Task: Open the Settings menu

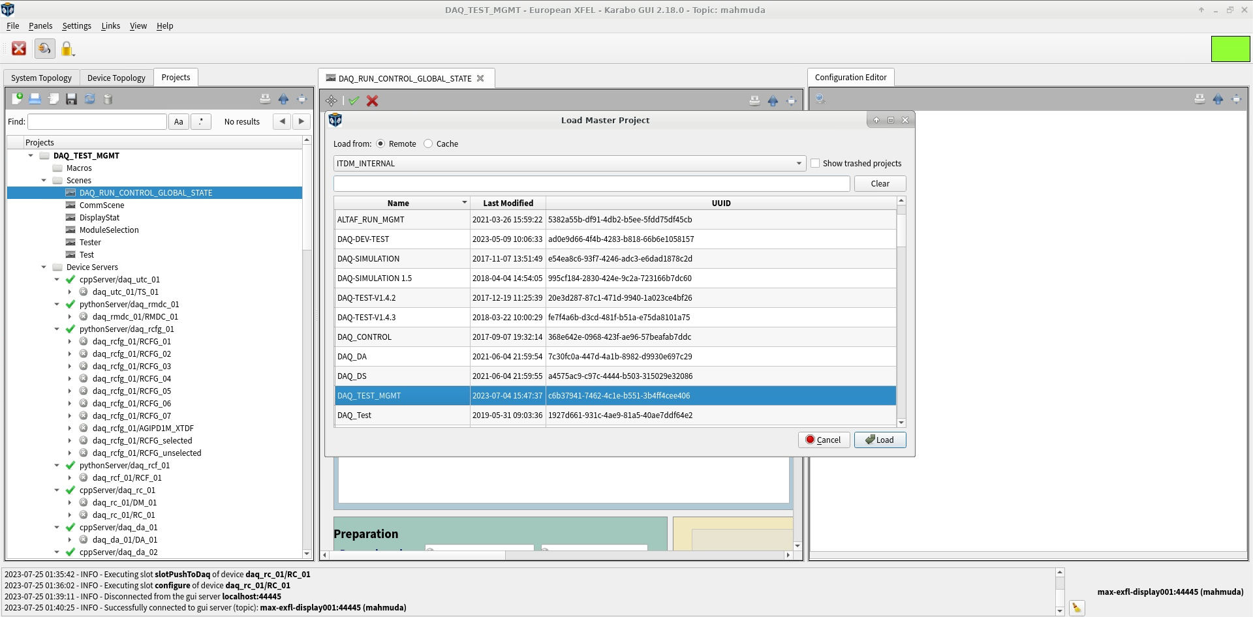Action: pos(76,25)
